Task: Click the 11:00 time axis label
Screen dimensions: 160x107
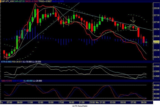Action: (30, 102)
